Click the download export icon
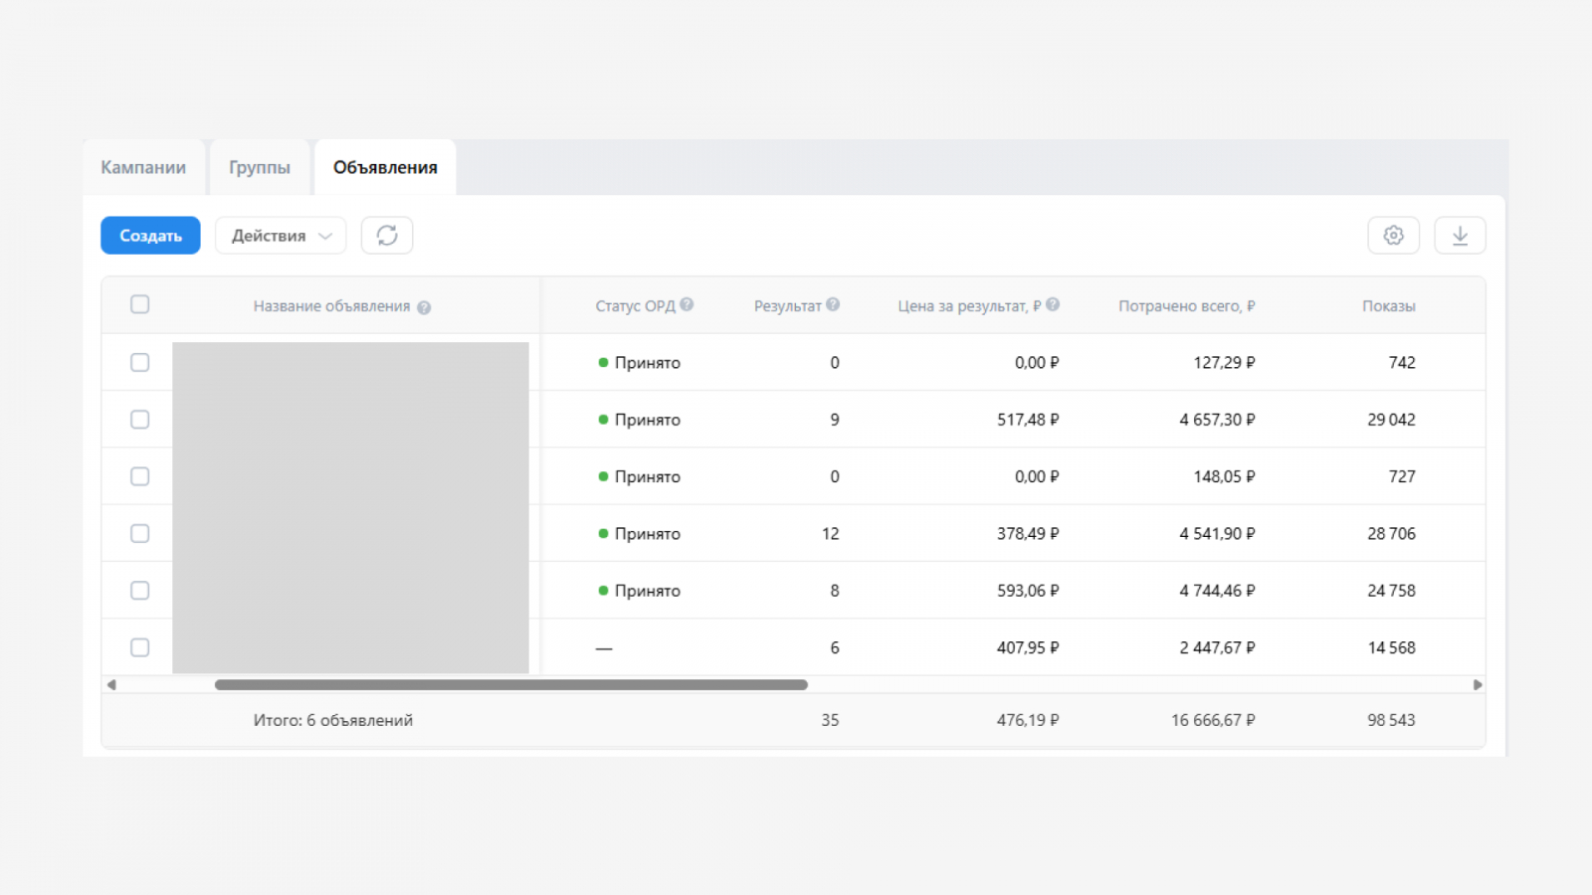Viewport: 1592px width, 895px height. tap(1460, 236)
